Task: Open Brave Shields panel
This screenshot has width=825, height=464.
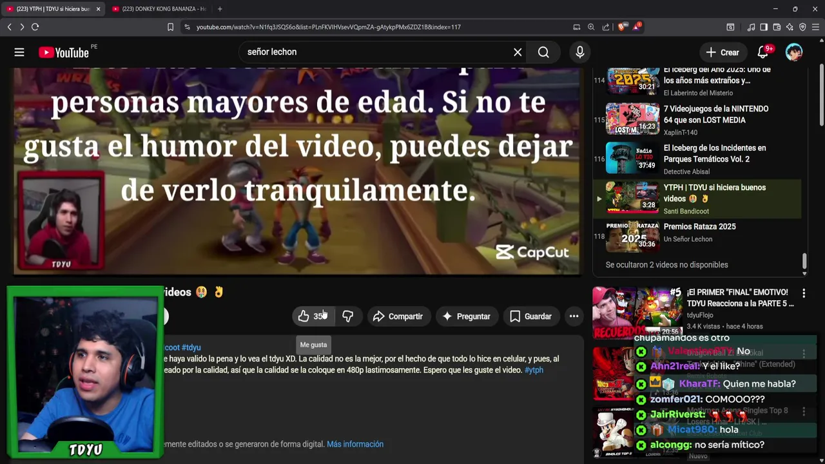Action: click(x=621, y=27)
